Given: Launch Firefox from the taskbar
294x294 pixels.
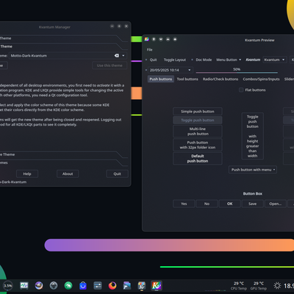Looking at the screenshot, I should 112,285.
